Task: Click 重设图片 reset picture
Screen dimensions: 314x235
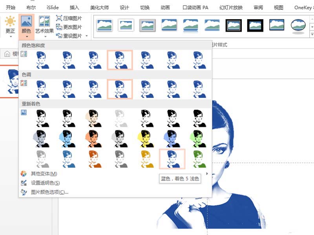Action: tap(69, 36)
